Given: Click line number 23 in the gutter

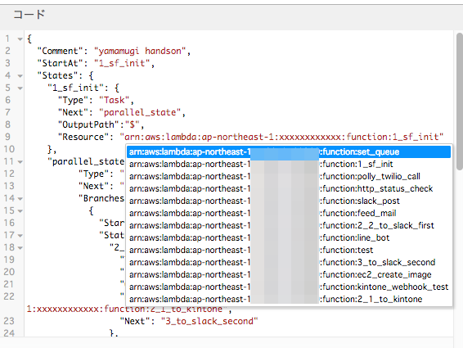Looking at the screenshot, I should (x=9, y=321).
